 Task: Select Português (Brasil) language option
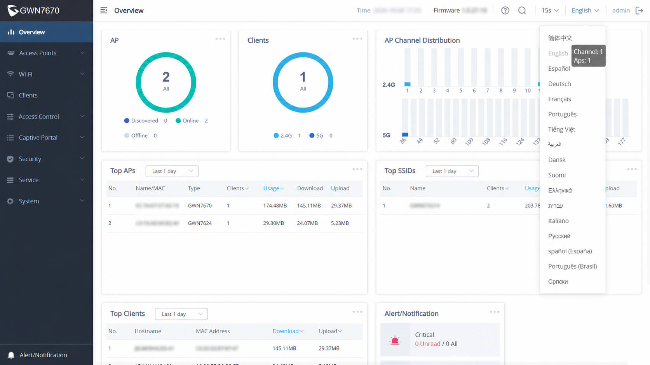coord(572,266)
